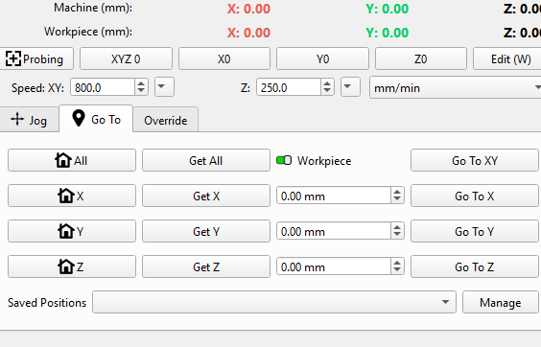Expand the Saved Positions dropdown
This screenshot has width=541, height=347.
[274, 302]
